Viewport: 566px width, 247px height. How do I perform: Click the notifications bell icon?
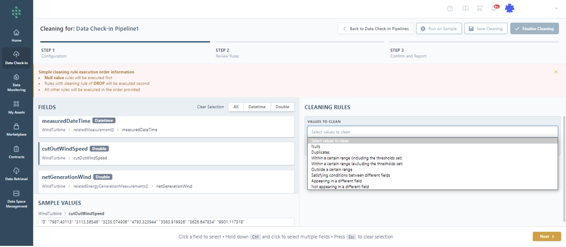[494, 8]
